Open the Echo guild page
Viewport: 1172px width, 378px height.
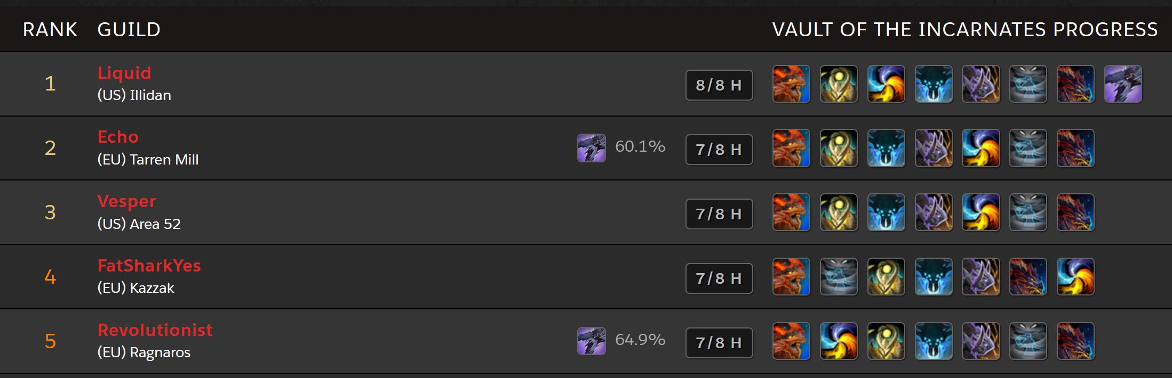118,137
